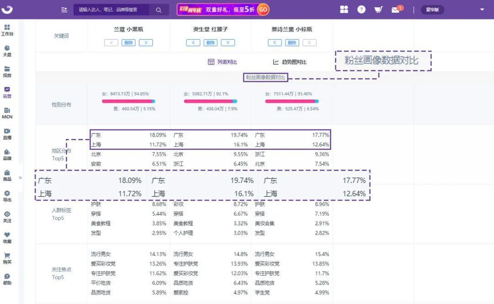
Task: Click the 粉丝画像数据对比 button
Action: click(x=266, y=77)
